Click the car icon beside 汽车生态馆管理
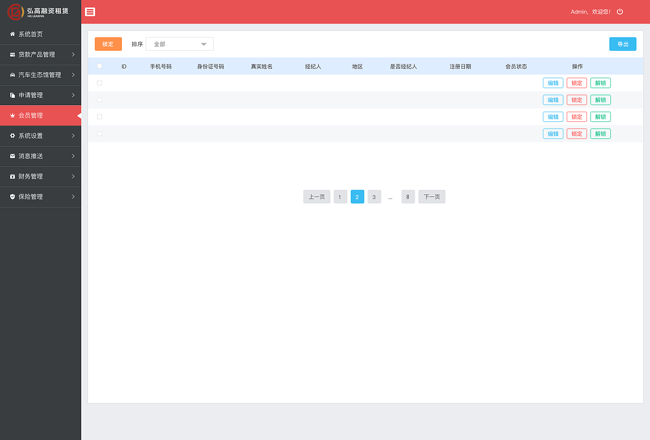 pos(13,75)
